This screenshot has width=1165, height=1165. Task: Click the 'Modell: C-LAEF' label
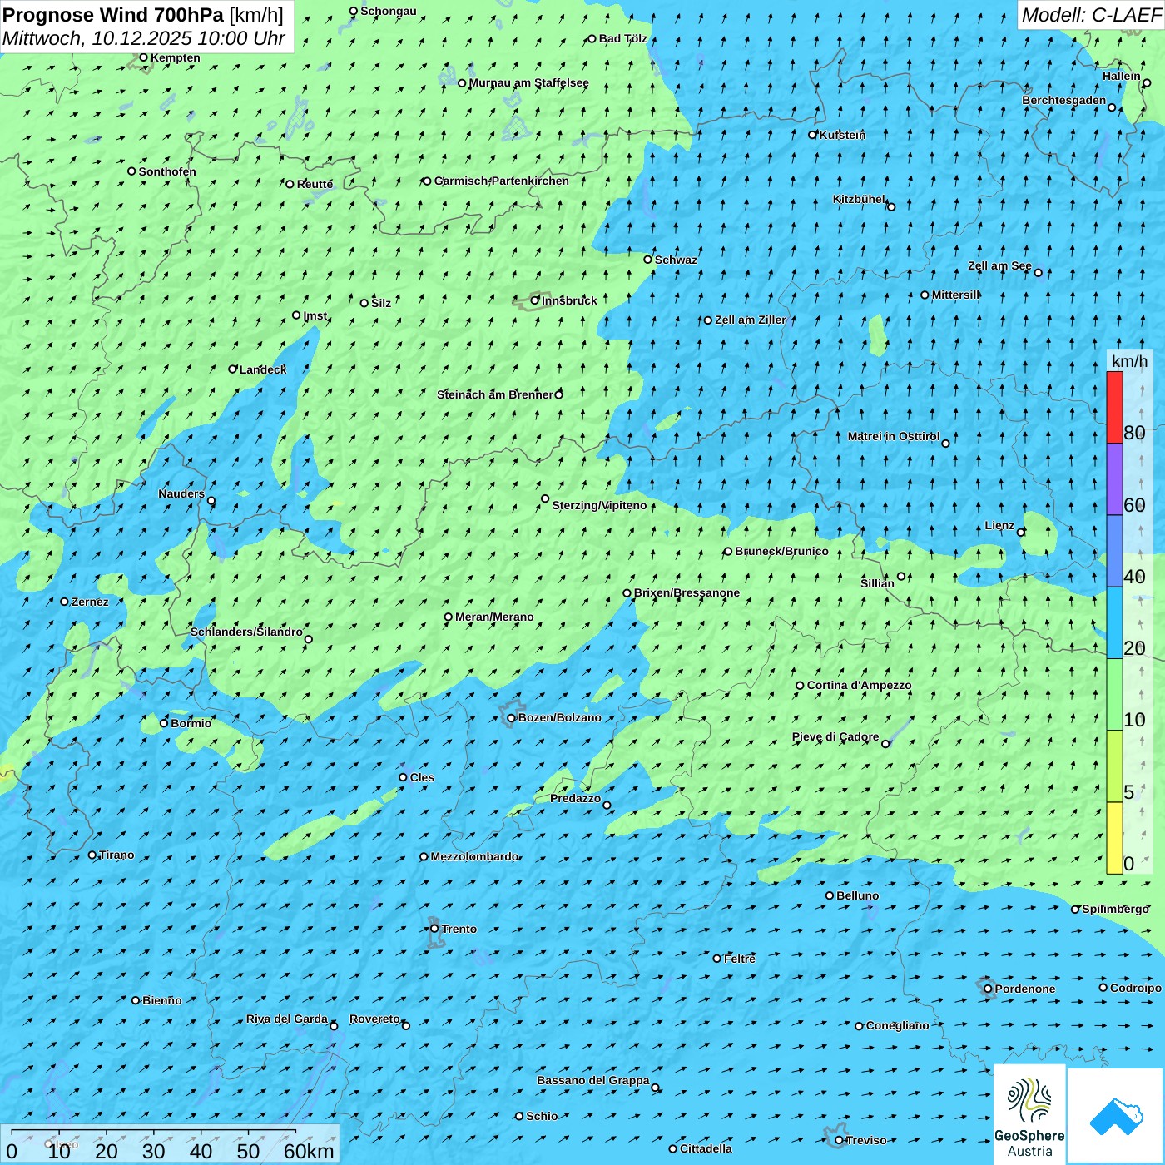click(1090, 15)
